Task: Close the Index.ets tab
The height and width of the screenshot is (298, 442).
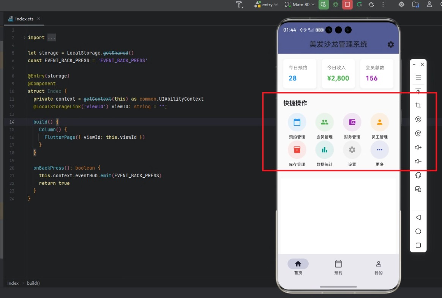Action: (x=39, y=19)
